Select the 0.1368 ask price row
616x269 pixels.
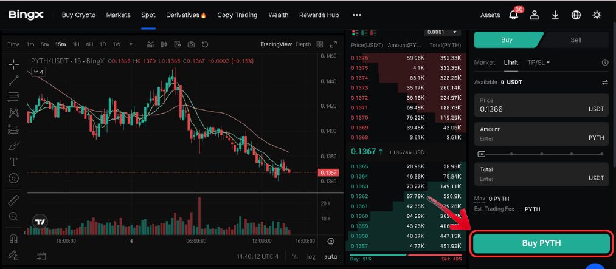(407, 138)
